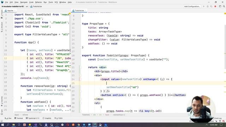Open the Project tool window sidebar tab

pos(2,14)
